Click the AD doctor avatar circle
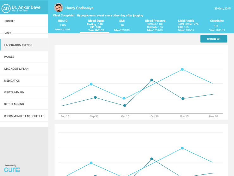 pos(6,9)
